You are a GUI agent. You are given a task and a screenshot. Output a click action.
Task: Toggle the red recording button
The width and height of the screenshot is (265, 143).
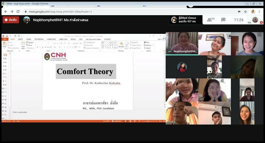point(11,20)
